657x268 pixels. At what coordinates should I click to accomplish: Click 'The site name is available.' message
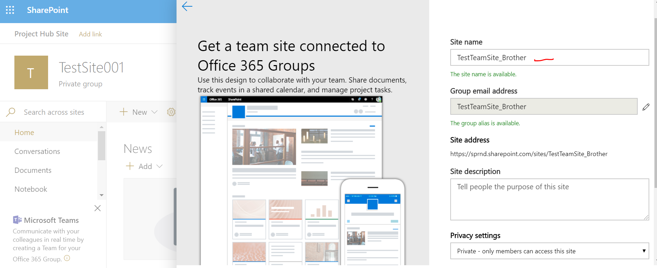tap(483, 74)
